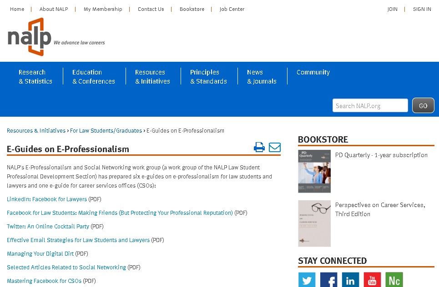Click the SIGN IN link

(x=422, y=9)
